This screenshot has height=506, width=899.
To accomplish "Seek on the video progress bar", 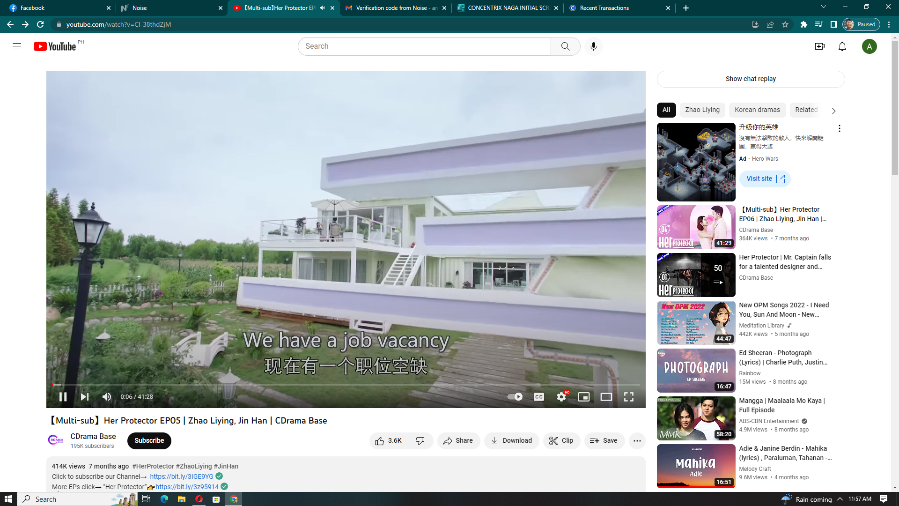I will (346, 385).
